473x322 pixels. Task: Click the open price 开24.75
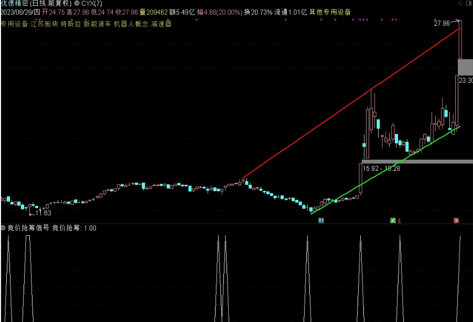coord(53,12)
